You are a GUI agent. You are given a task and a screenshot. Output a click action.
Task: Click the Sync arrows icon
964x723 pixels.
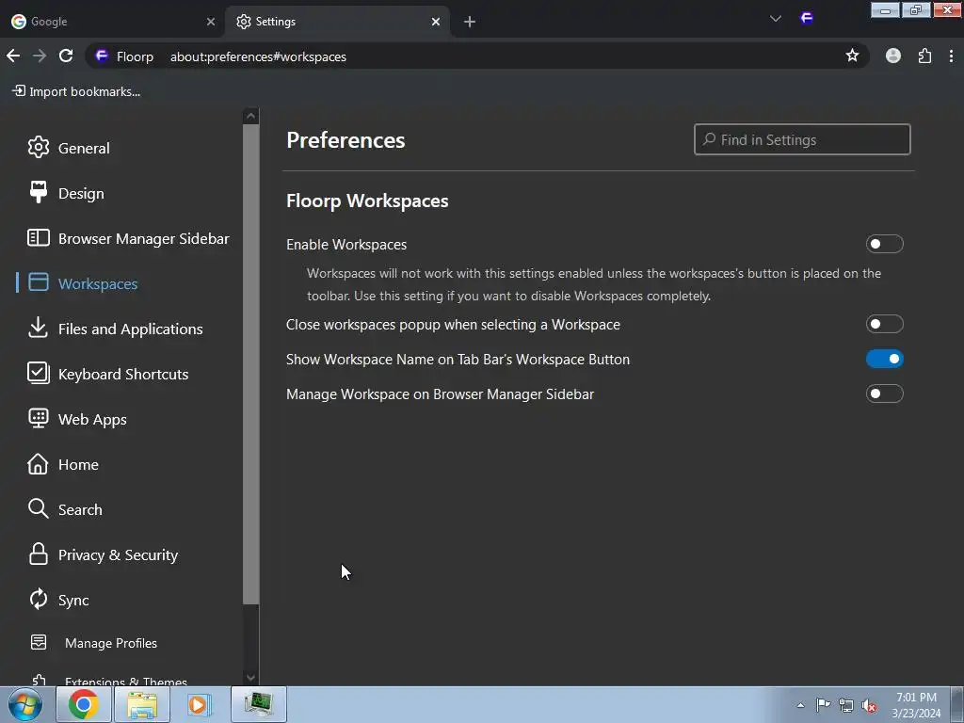click(x=38, y=599)
